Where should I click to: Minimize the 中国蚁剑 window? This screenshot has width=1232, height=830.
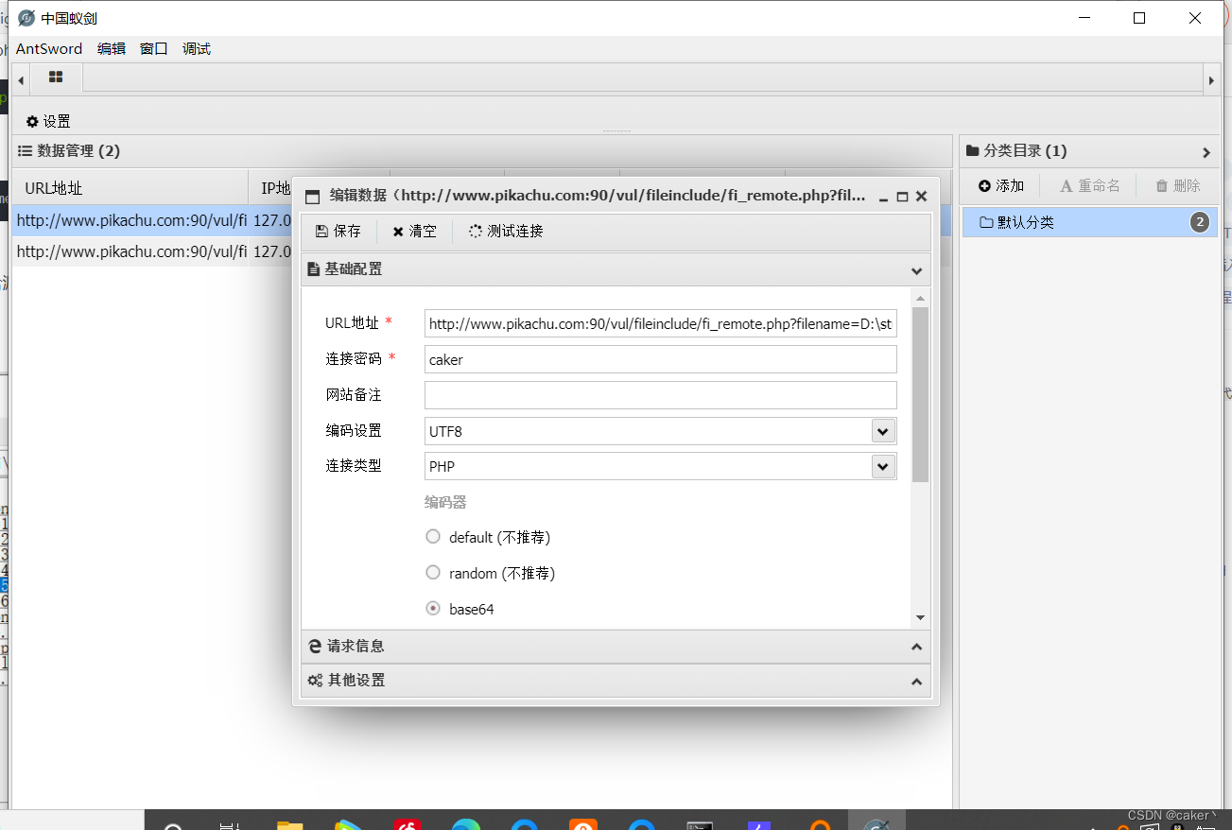[x=1085, y=18]
